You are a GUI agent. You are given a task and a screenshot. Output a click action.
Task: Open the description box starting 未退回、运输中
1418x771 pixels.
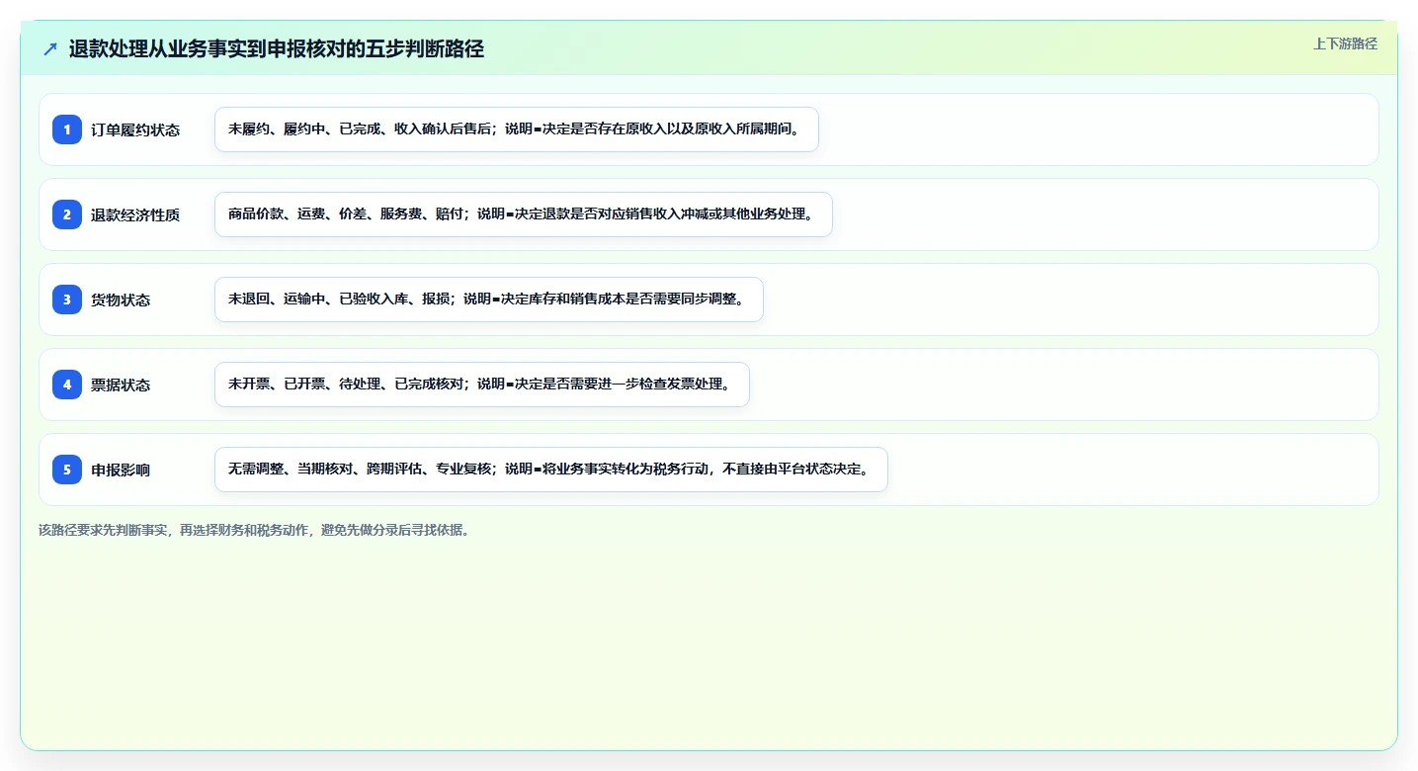[x=489, y=300]
